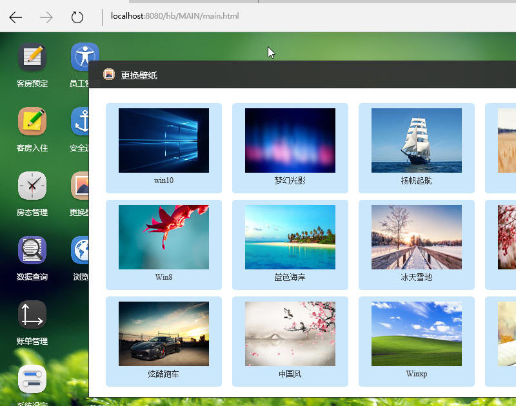Open the 房态管理 clock icon
Viewport: 516px width, 406px height.
tap(32, 186)
